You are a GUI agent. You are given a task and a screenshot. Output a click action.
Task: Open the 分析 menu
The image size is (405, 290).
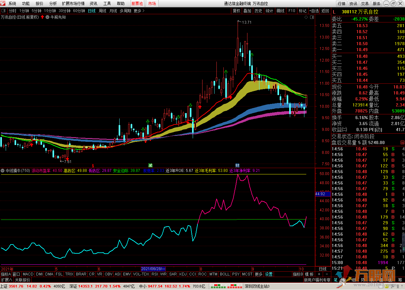pyautogui.click(x=53, y=4)
